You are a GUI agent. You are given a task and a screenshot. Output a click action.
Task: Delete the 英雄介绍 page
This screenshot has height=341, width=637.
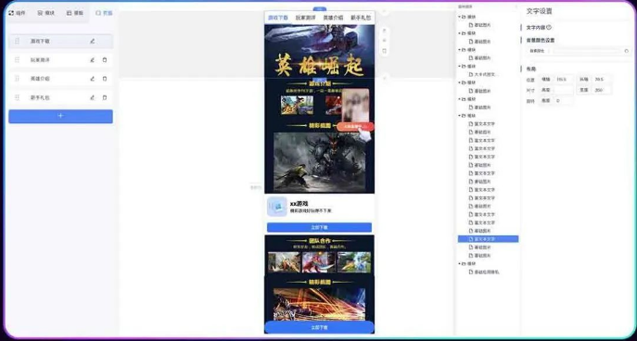105,79
